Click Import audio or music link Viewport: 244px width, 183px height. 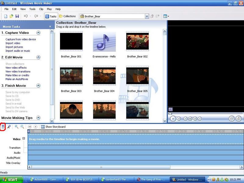coord(18,51)
